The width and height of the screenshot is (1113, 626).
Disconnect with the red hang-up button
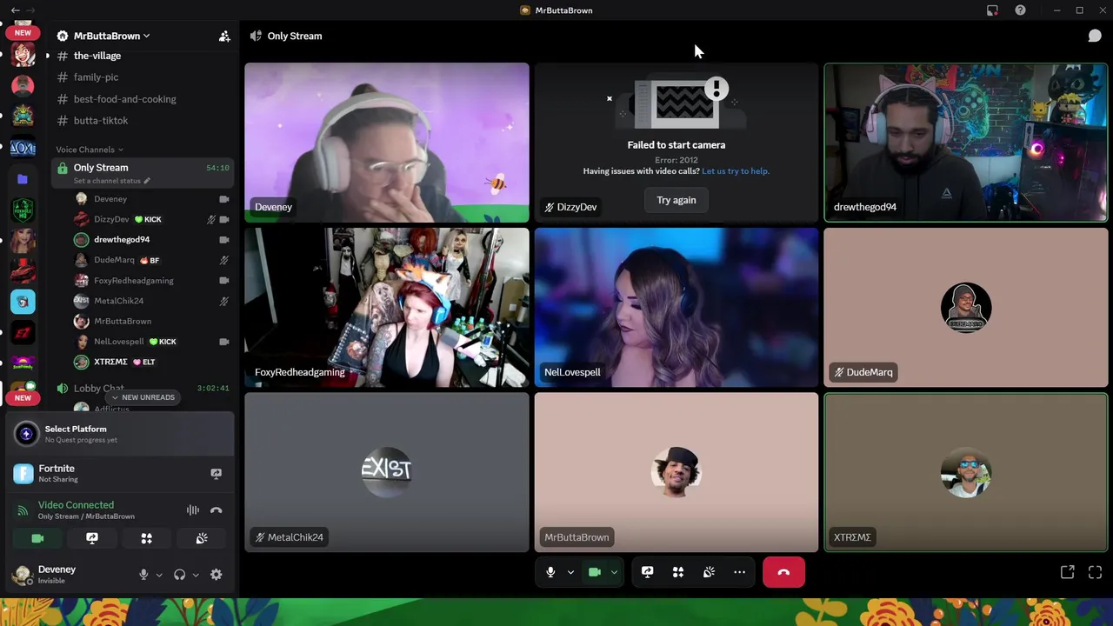point(783,572)
